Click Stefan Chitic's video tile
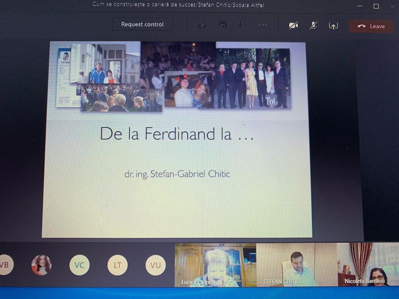 pos(296,265)
